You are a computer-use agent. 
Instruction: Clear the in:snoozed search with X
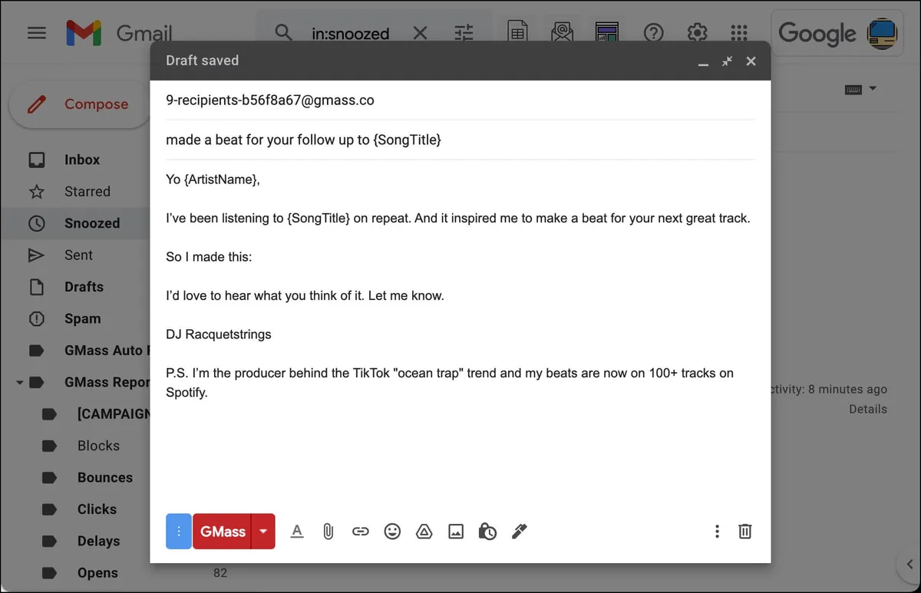pyautogui.click(x=420, y=33)
